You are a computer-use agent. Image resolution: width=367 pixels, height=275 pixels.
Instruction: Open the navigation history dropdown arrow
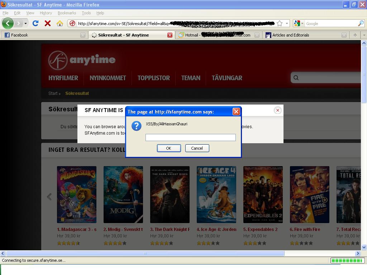point(25,23)
